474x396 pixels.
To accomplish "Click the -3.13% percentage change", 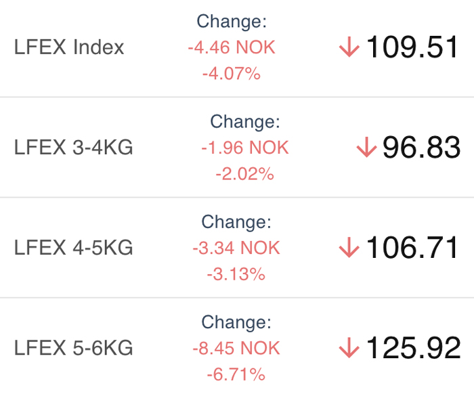I will [236, 274].
